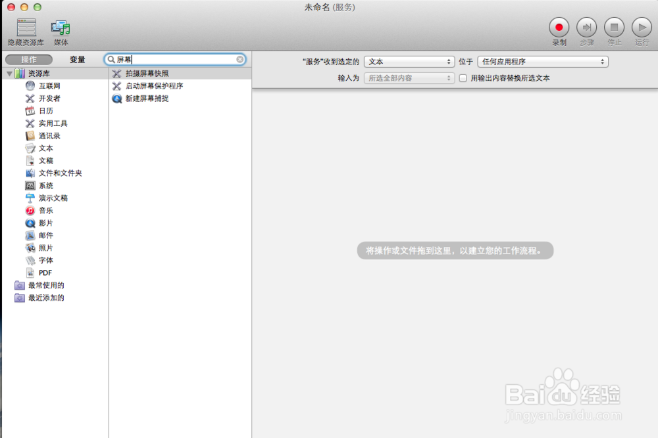Screen dimensions: 658x438
Task: Select the 字体 category icon
Action: click(x=30, y=261)
